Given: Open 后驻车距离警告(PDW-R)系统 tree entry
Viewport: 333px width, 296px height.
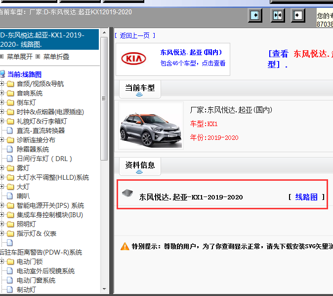Looking at the screenshot, I should coord(41,252).
